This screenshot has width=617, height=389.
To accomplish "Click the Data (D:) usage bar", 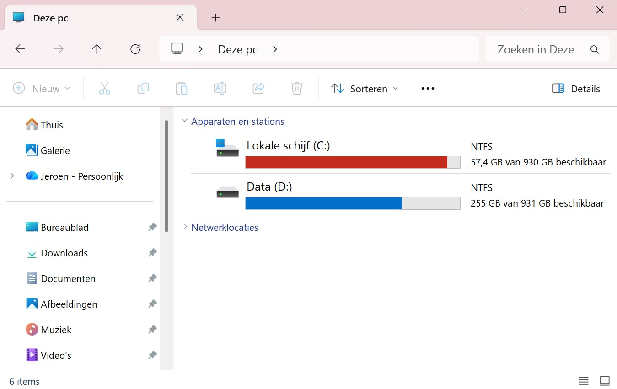I will click(353, 203).
